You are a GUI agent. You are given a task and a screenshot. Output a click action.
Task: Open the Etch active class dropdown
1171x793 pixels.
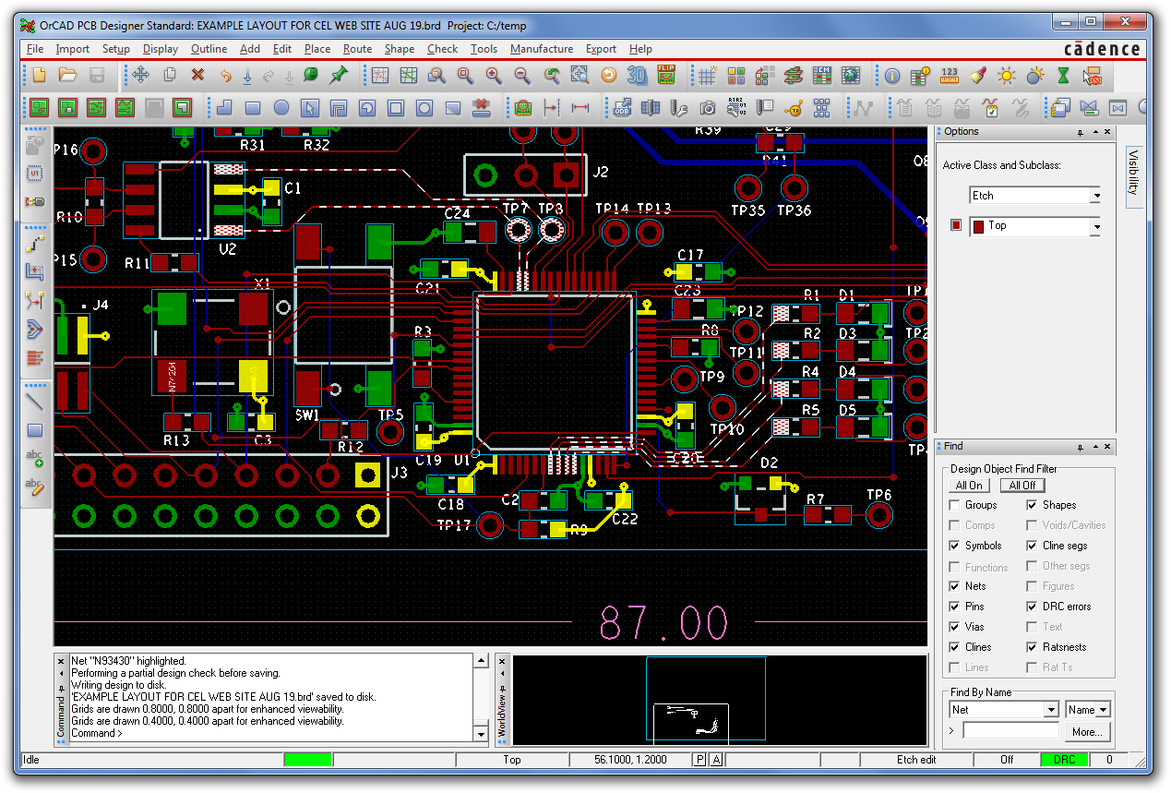coord(1096,196)
